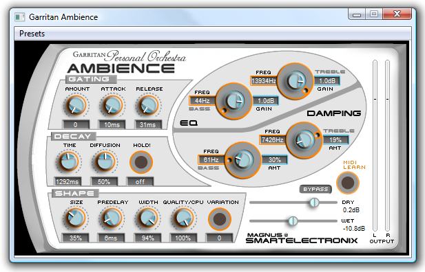Click the EQ Treble 13934Hz frequency field

pos(264,81)
